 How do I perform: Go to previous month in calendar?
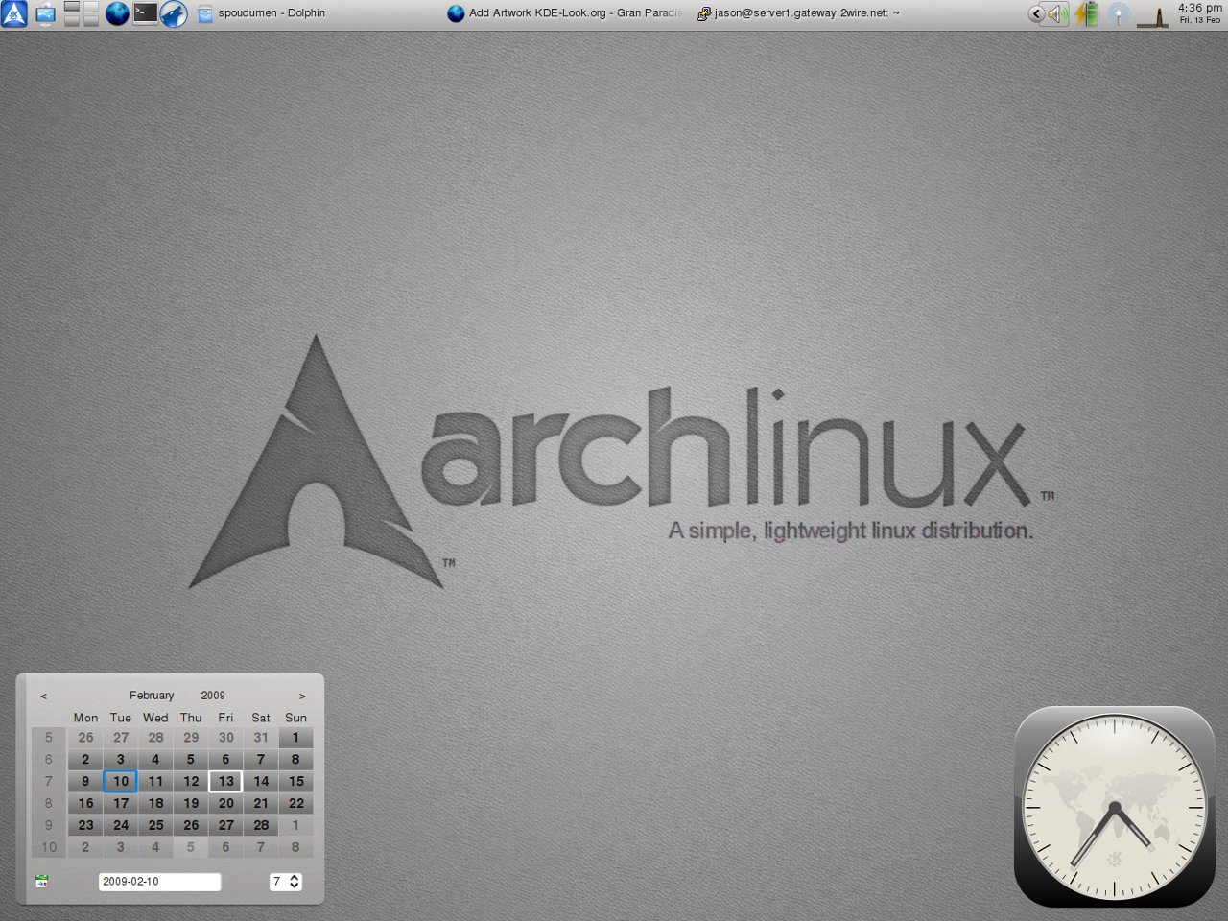click(x=43, y=696)
